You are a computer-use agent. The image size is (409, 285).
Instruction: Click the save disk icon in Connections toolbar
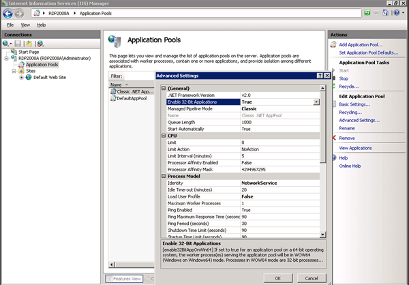click(x=18, y=44)
